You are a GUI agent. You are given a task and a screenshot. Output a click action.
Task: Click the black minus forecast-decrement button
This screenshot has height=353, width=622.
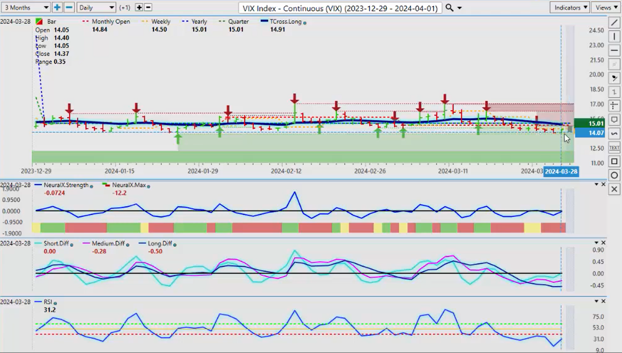coord(148,7)
